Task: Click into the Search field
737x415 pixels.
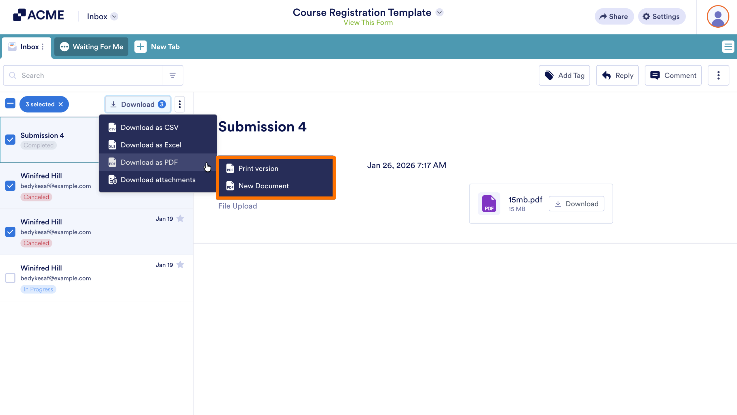Action: [x=86, y=75]
